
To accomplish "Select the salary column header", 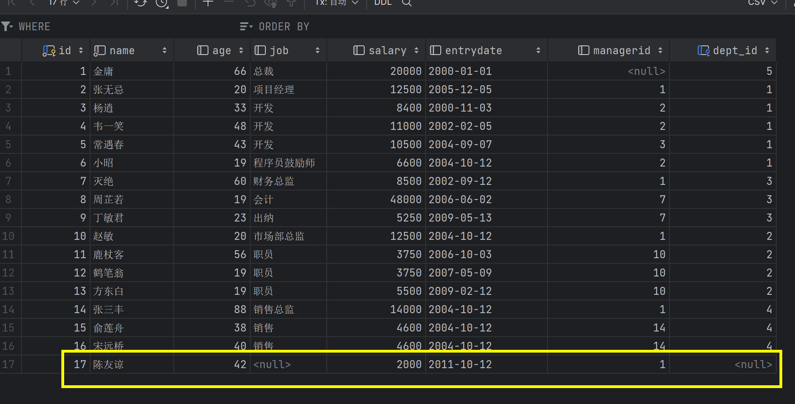I will 376,51.
